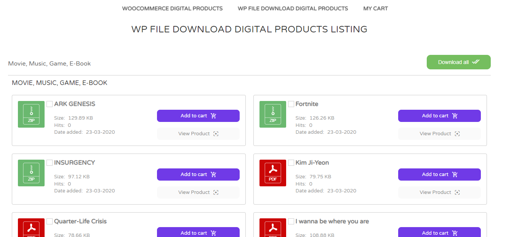Enable the INSURGENCY checkbox
This screenshot has height=237, width=506.
(x=50, y=163)
